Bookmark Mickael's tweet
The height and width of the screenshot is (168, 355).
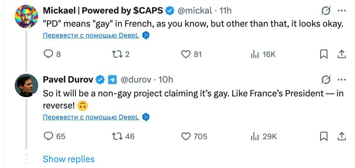click(324, 54)
